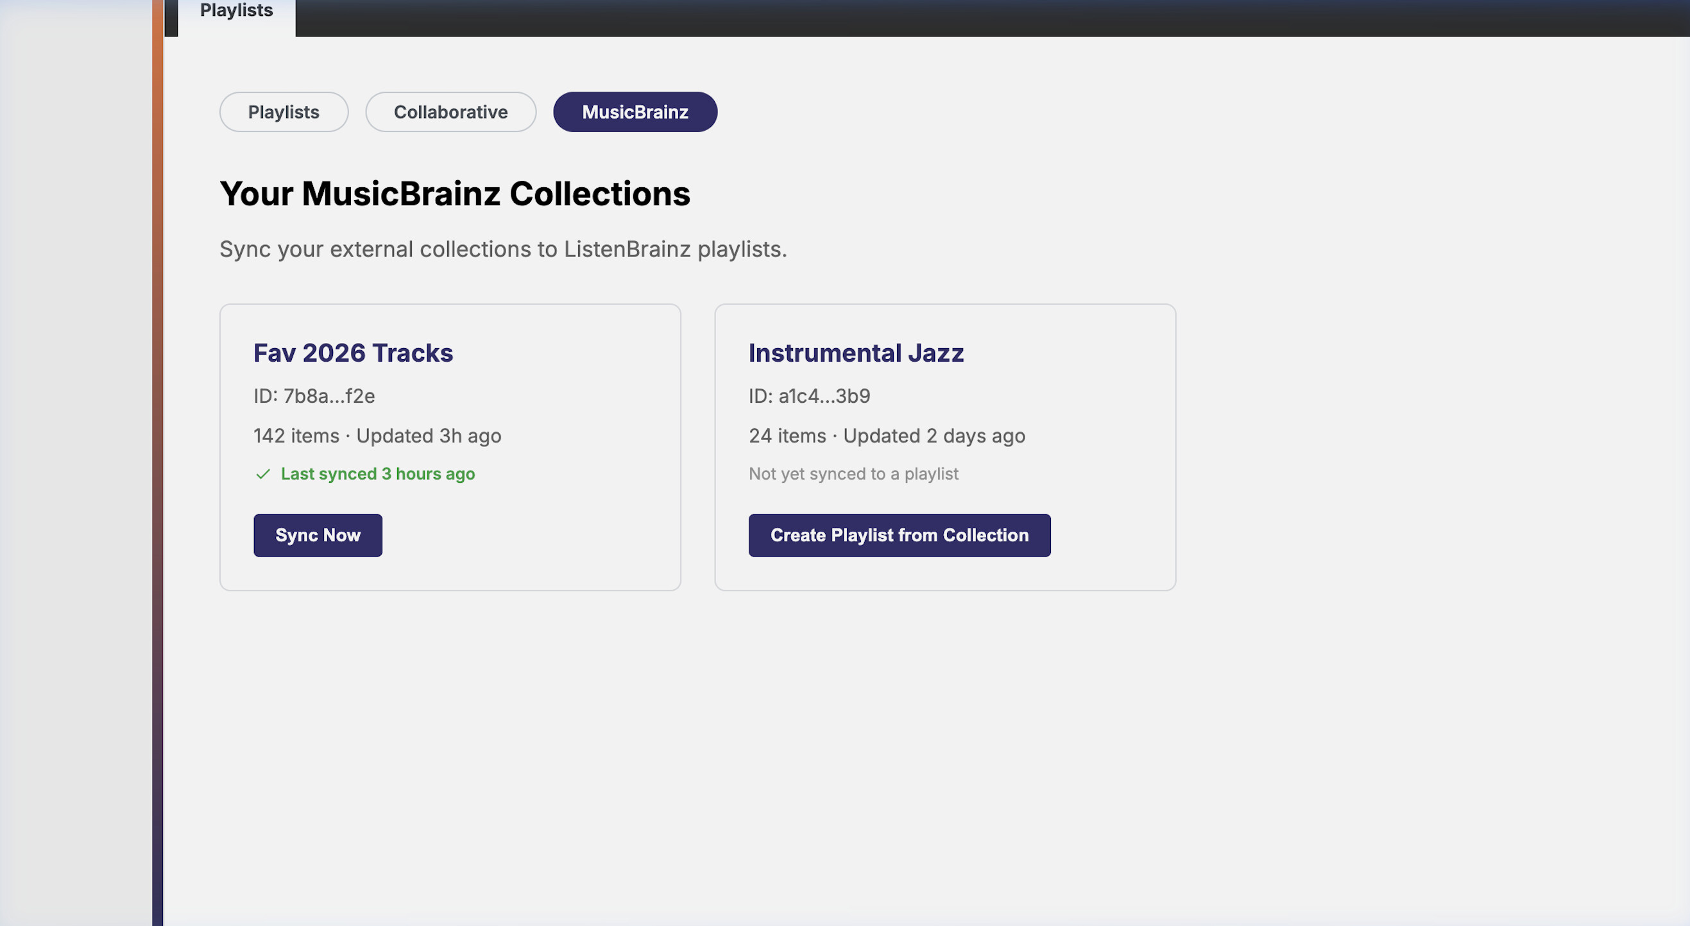Click the ID a1c4...3b9 text
Viewport: 1690px width, 926px height.
(x=809, y=396)
